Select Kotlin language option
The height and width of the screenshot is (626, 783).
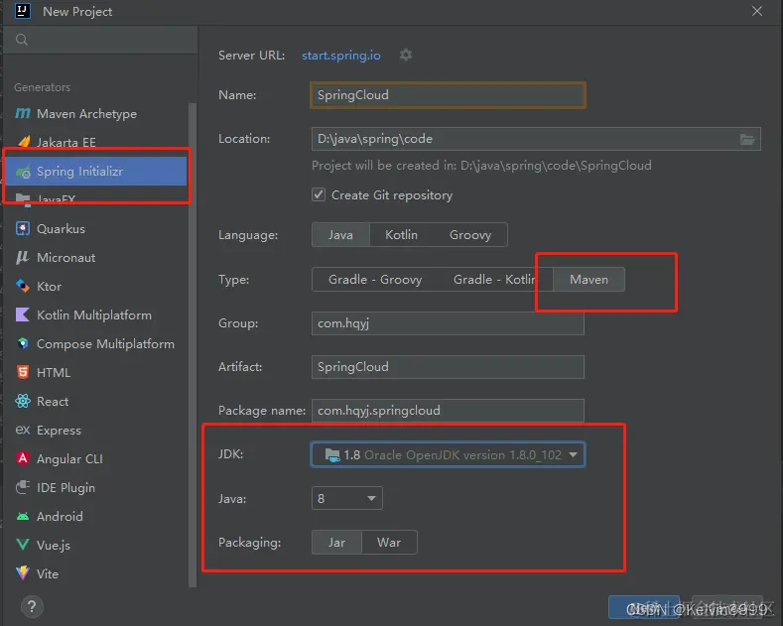click(401, 234)
